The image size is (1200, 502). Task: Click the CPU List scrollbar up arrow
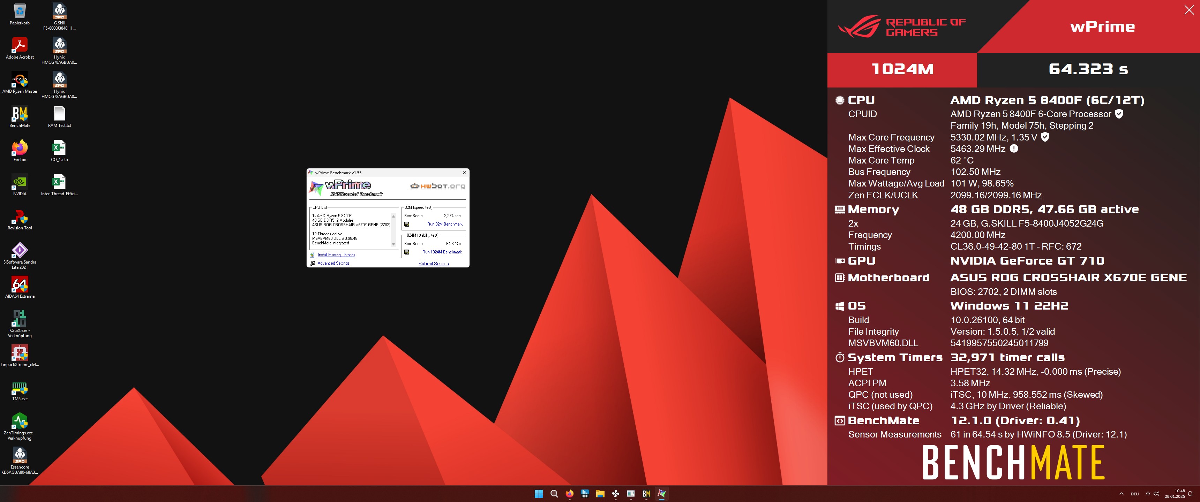pyautogui.click(x=393, y=216)
